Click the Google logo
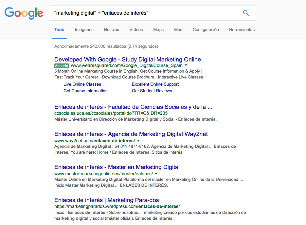Screen dimensions: 306x225 point(24,13)
